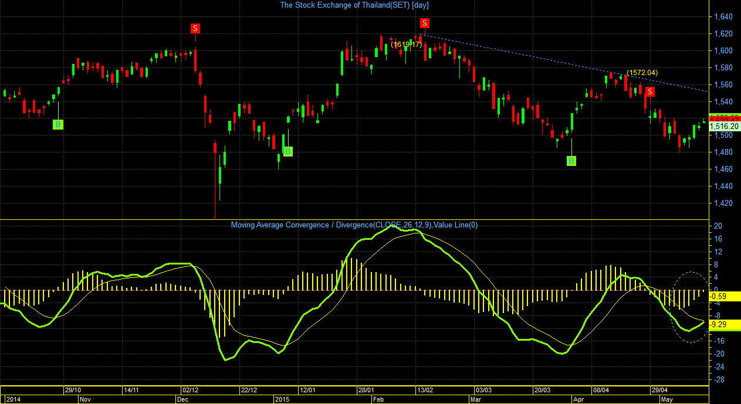Click the red S sell marker in December
Screen dimensions: 741x404
195,28
